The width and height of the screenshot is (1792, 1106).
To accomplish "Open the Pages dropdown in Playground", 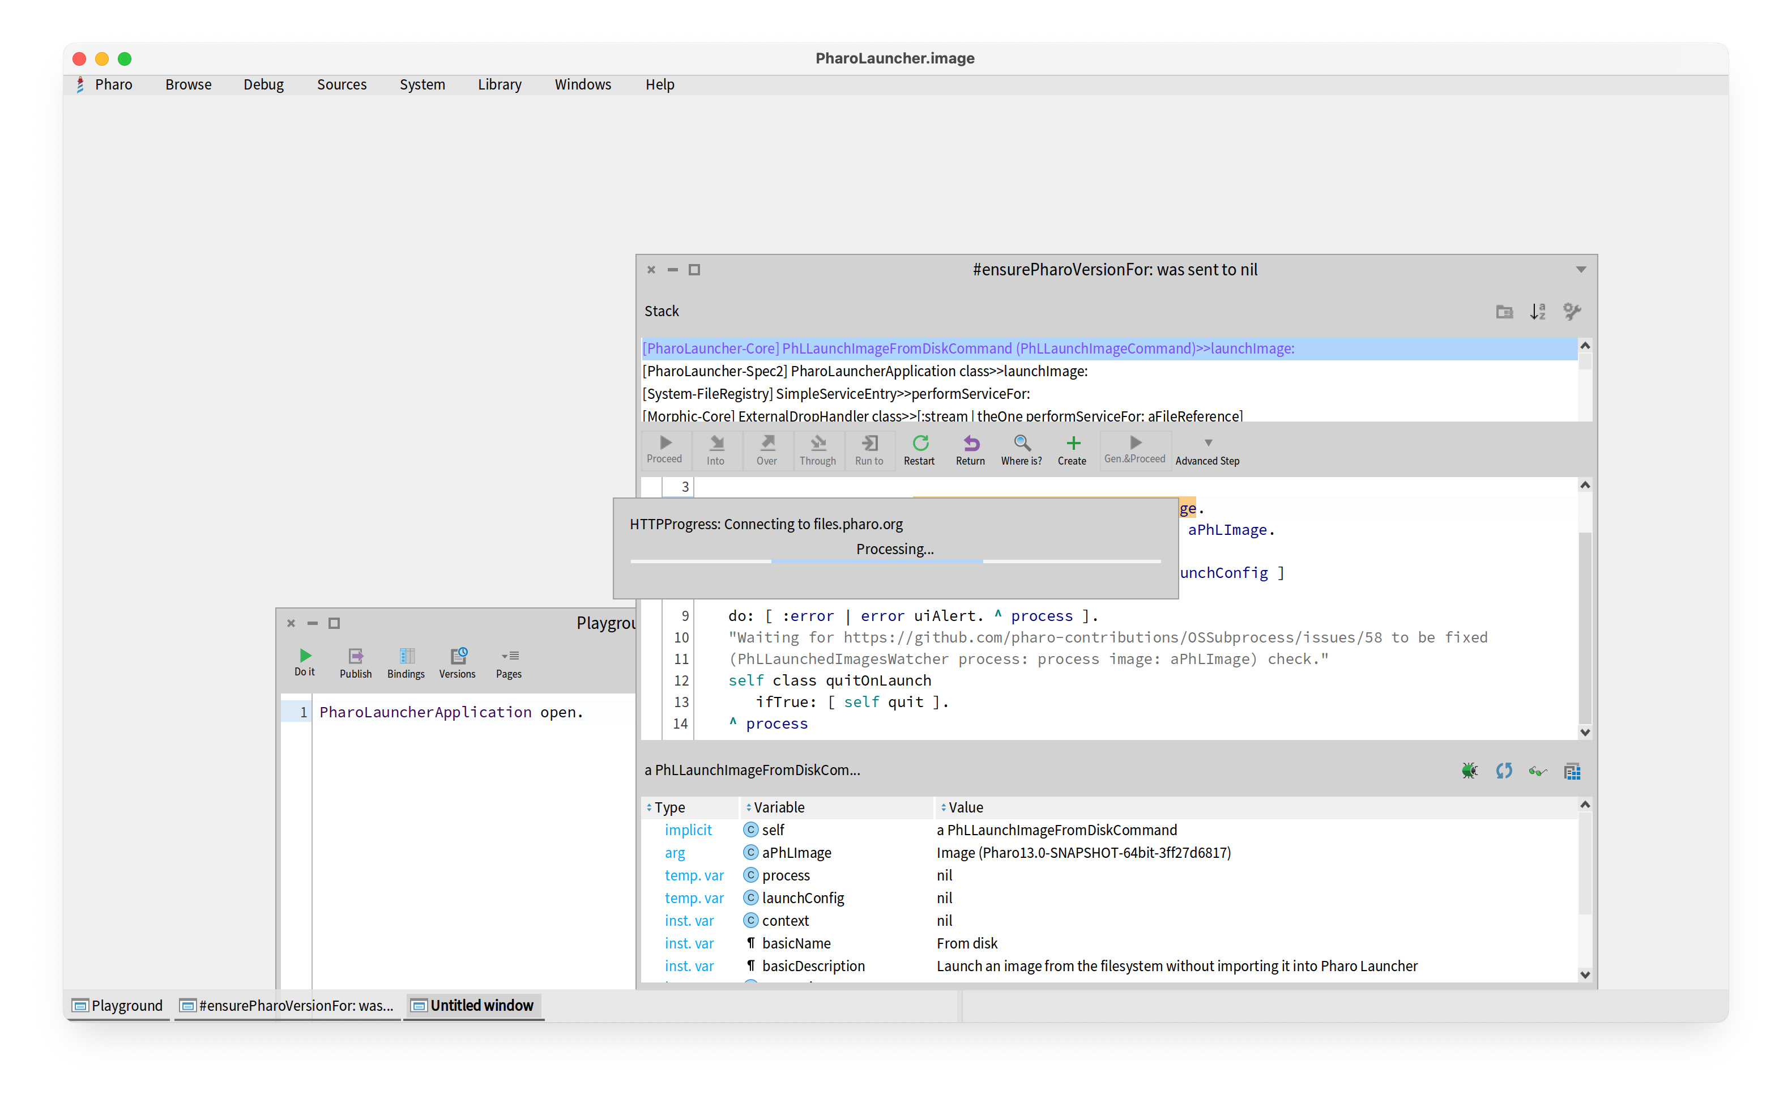I will (509, 656).
